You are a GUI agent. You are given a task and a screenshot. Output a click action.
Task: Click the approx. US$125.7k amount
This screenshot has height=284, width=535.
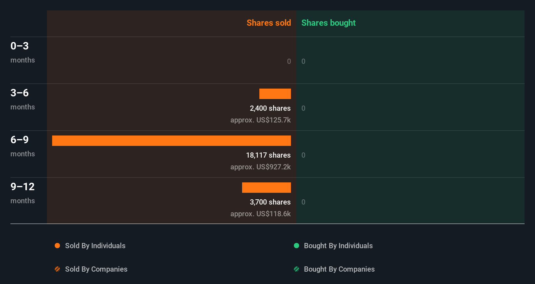click(x=260, y=120)
